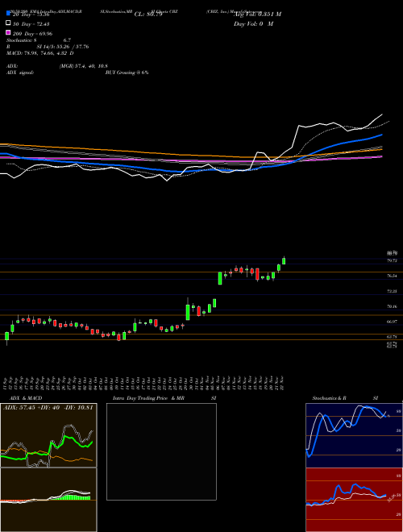Viewport: 403px width, 532px height.
Task: Click the blue 20 Day legend swatch
Action: [8, 15]
